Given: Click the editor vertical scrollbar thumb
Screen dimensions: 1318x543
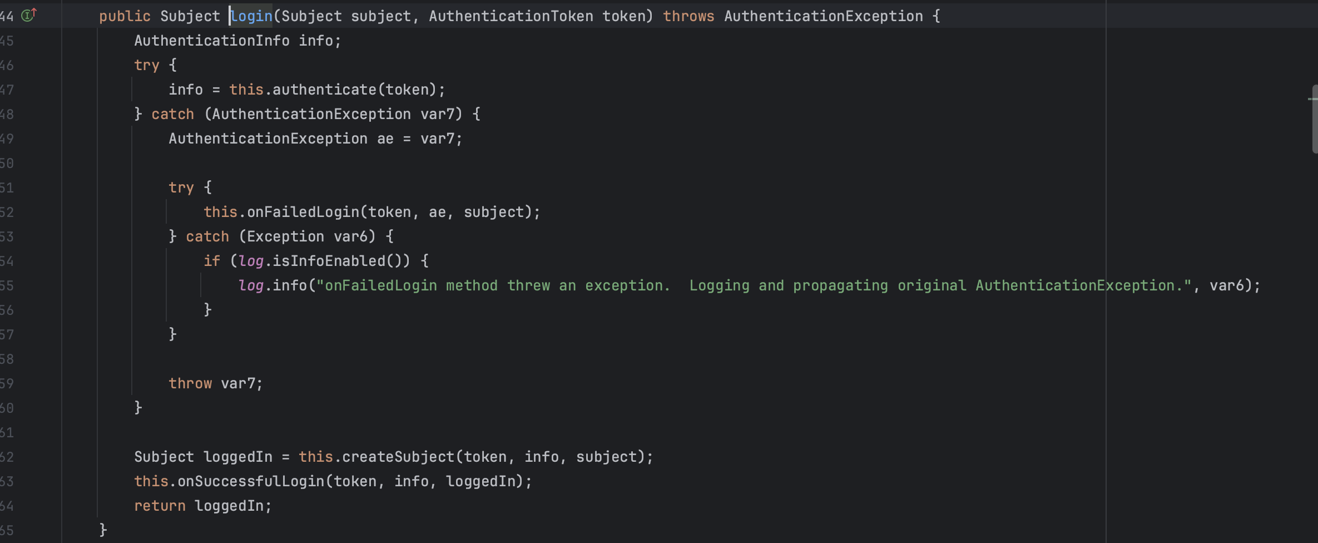Looking at the screenshot, I should (x=1314, y=119).
